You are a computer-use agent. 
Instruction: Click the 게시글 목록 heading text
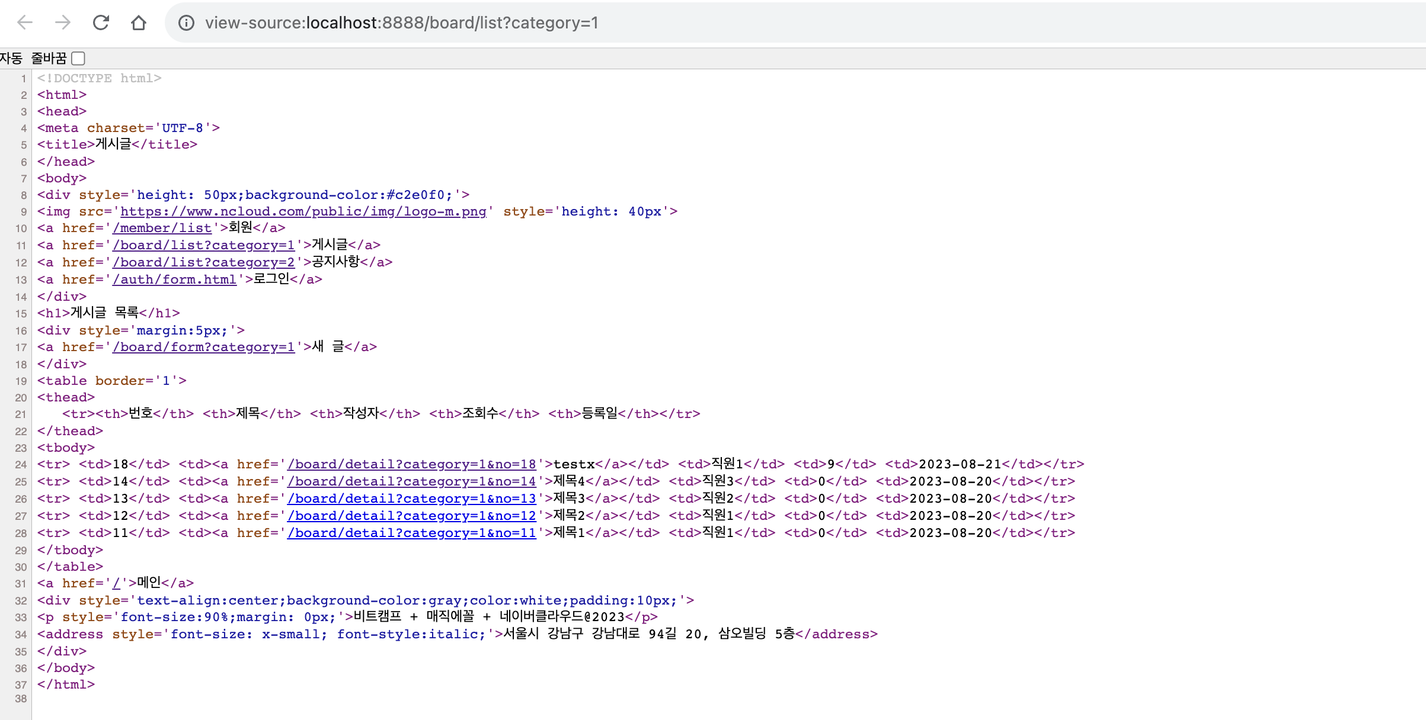tap(104, 313)
